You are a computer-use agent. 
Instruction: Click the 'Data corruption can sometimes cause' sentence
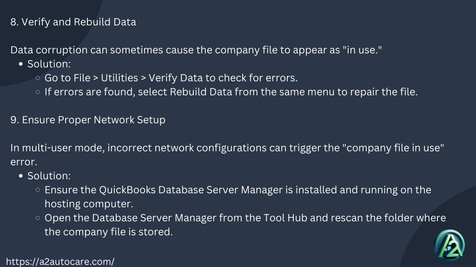[196, 50]
